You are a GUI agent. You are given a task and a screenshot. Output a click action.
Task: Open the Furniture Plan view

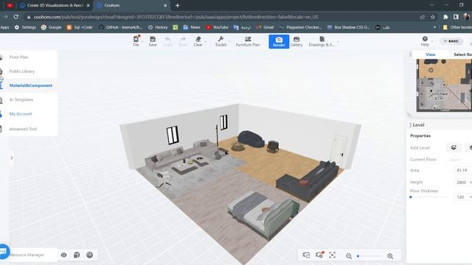pyautogui.click(x=248, y=41)
